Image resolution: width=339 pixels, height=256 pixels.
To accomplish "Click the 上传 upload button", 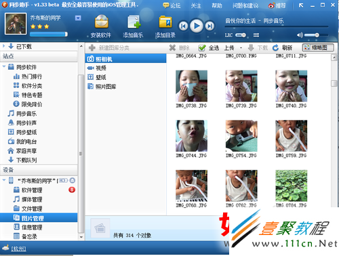I will [229, 48].
